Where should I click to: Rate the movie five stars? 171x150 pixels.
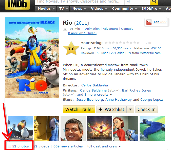click(120, 43)
